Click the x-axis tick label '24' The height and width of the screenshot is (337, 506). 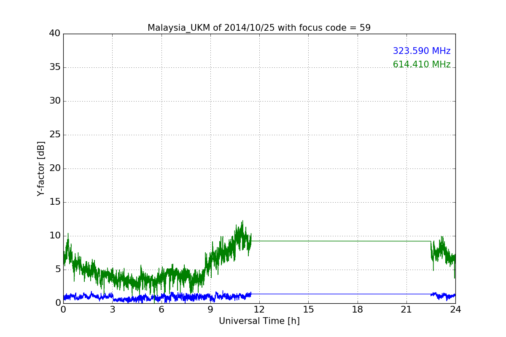pyautogui.click(x=455, y=310)
